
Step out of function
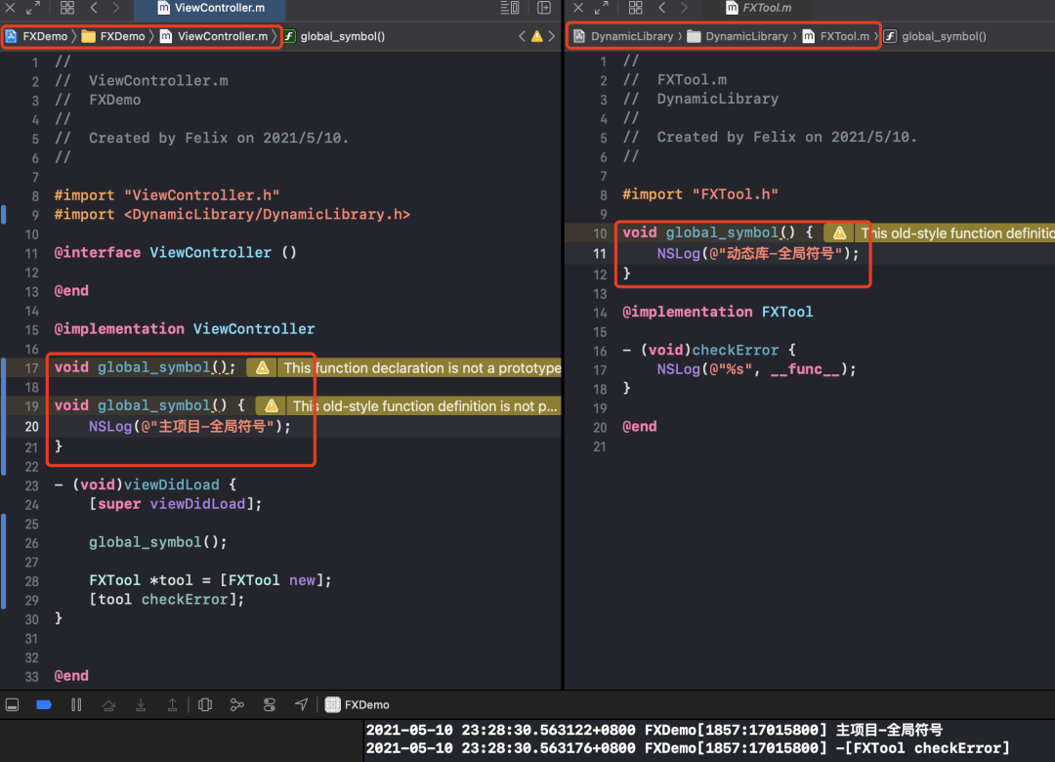(172, 704)
